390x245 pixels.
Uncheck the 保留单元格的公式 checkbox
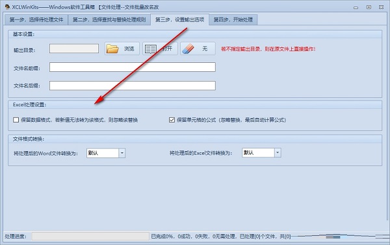pyautogui.click(x=172, y=120)
